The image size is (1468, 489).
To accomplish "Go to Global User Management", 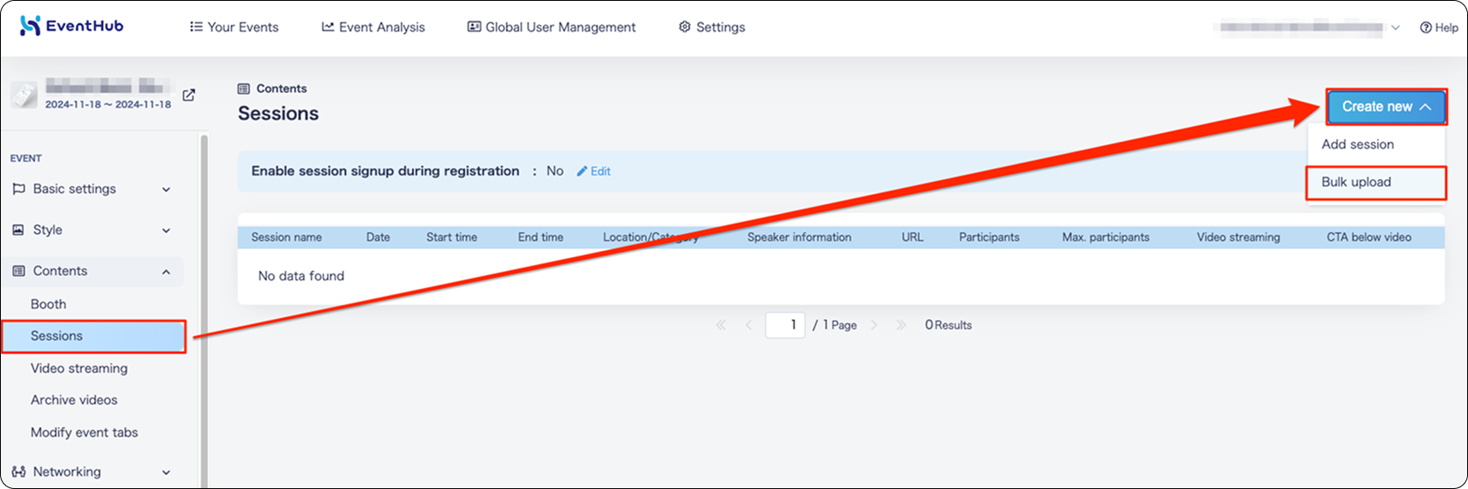I will coord(551,27).
